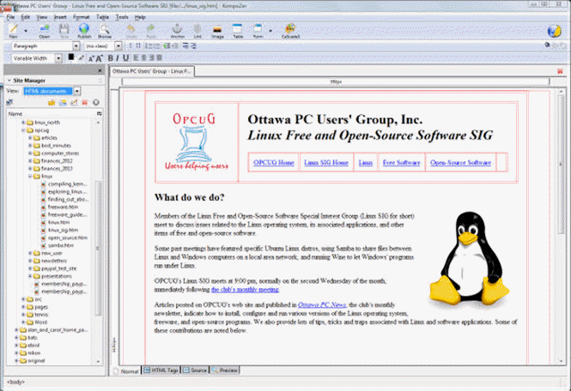Click the KompoZer throbber globe logo
This screenshot has height=391, width=571.
(554, 31)
